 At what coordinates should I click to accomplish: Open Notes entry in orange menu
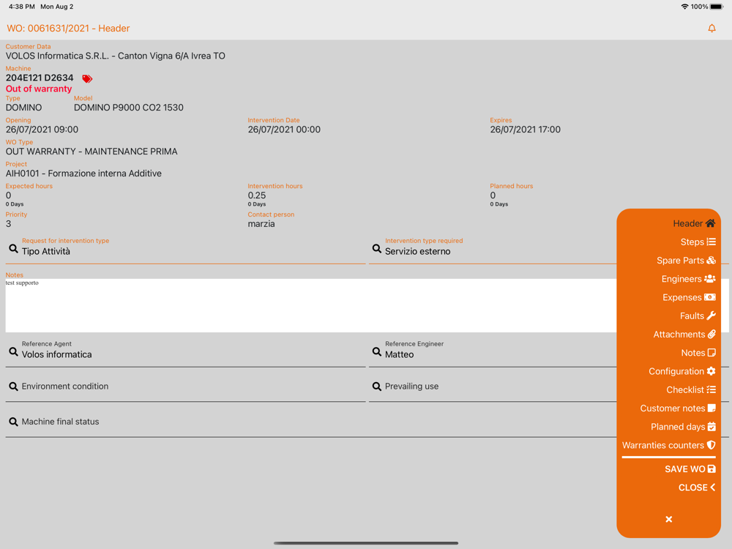(x=698, y=353)
